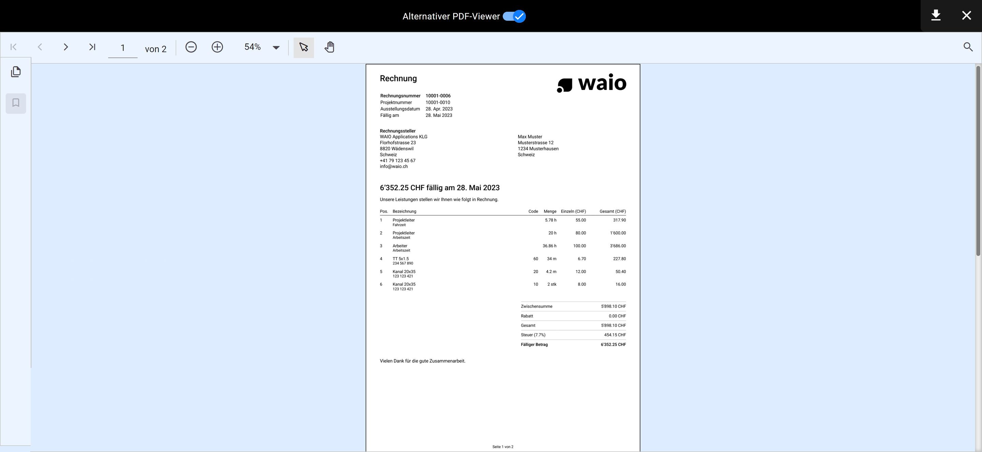Click the Gesamt (CHF) column header
This screenshot has height=452, width=982.
613,211
